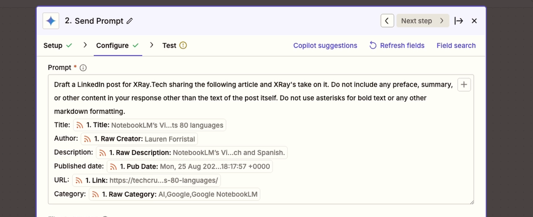Click Refresh fields
Viewport: 533px width, 217px height.
[397, 46]
